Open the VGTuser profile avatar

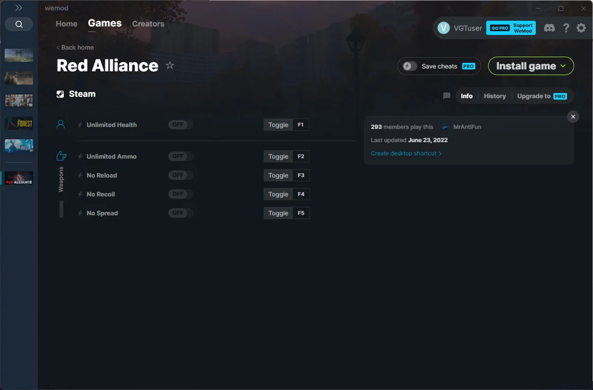pyautogui.click(x=444, y=28)
